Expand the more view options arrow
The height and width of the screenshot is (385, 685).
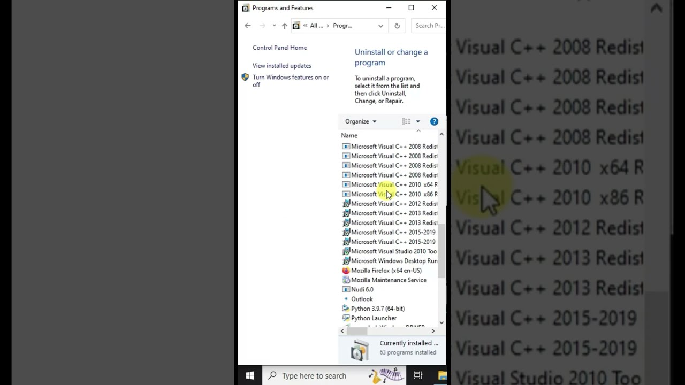(x=418, y=121)
